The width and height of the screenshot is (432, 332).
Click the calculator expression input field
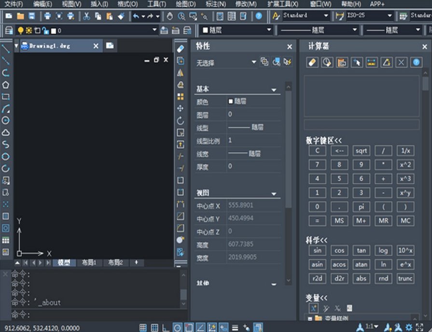click(x=362, y=124)
